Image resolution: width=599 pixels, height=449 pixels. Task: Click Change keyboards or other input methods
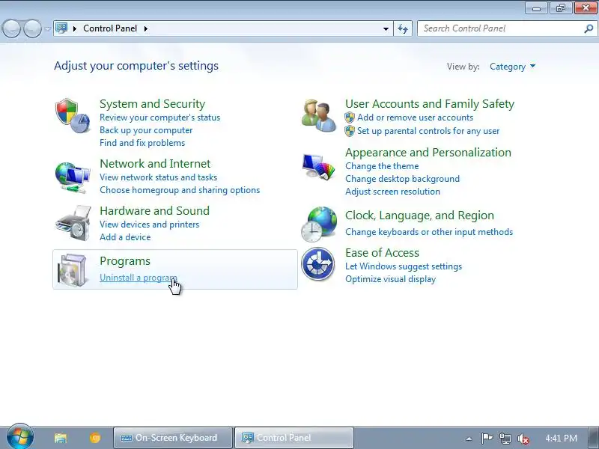point(429,232)
